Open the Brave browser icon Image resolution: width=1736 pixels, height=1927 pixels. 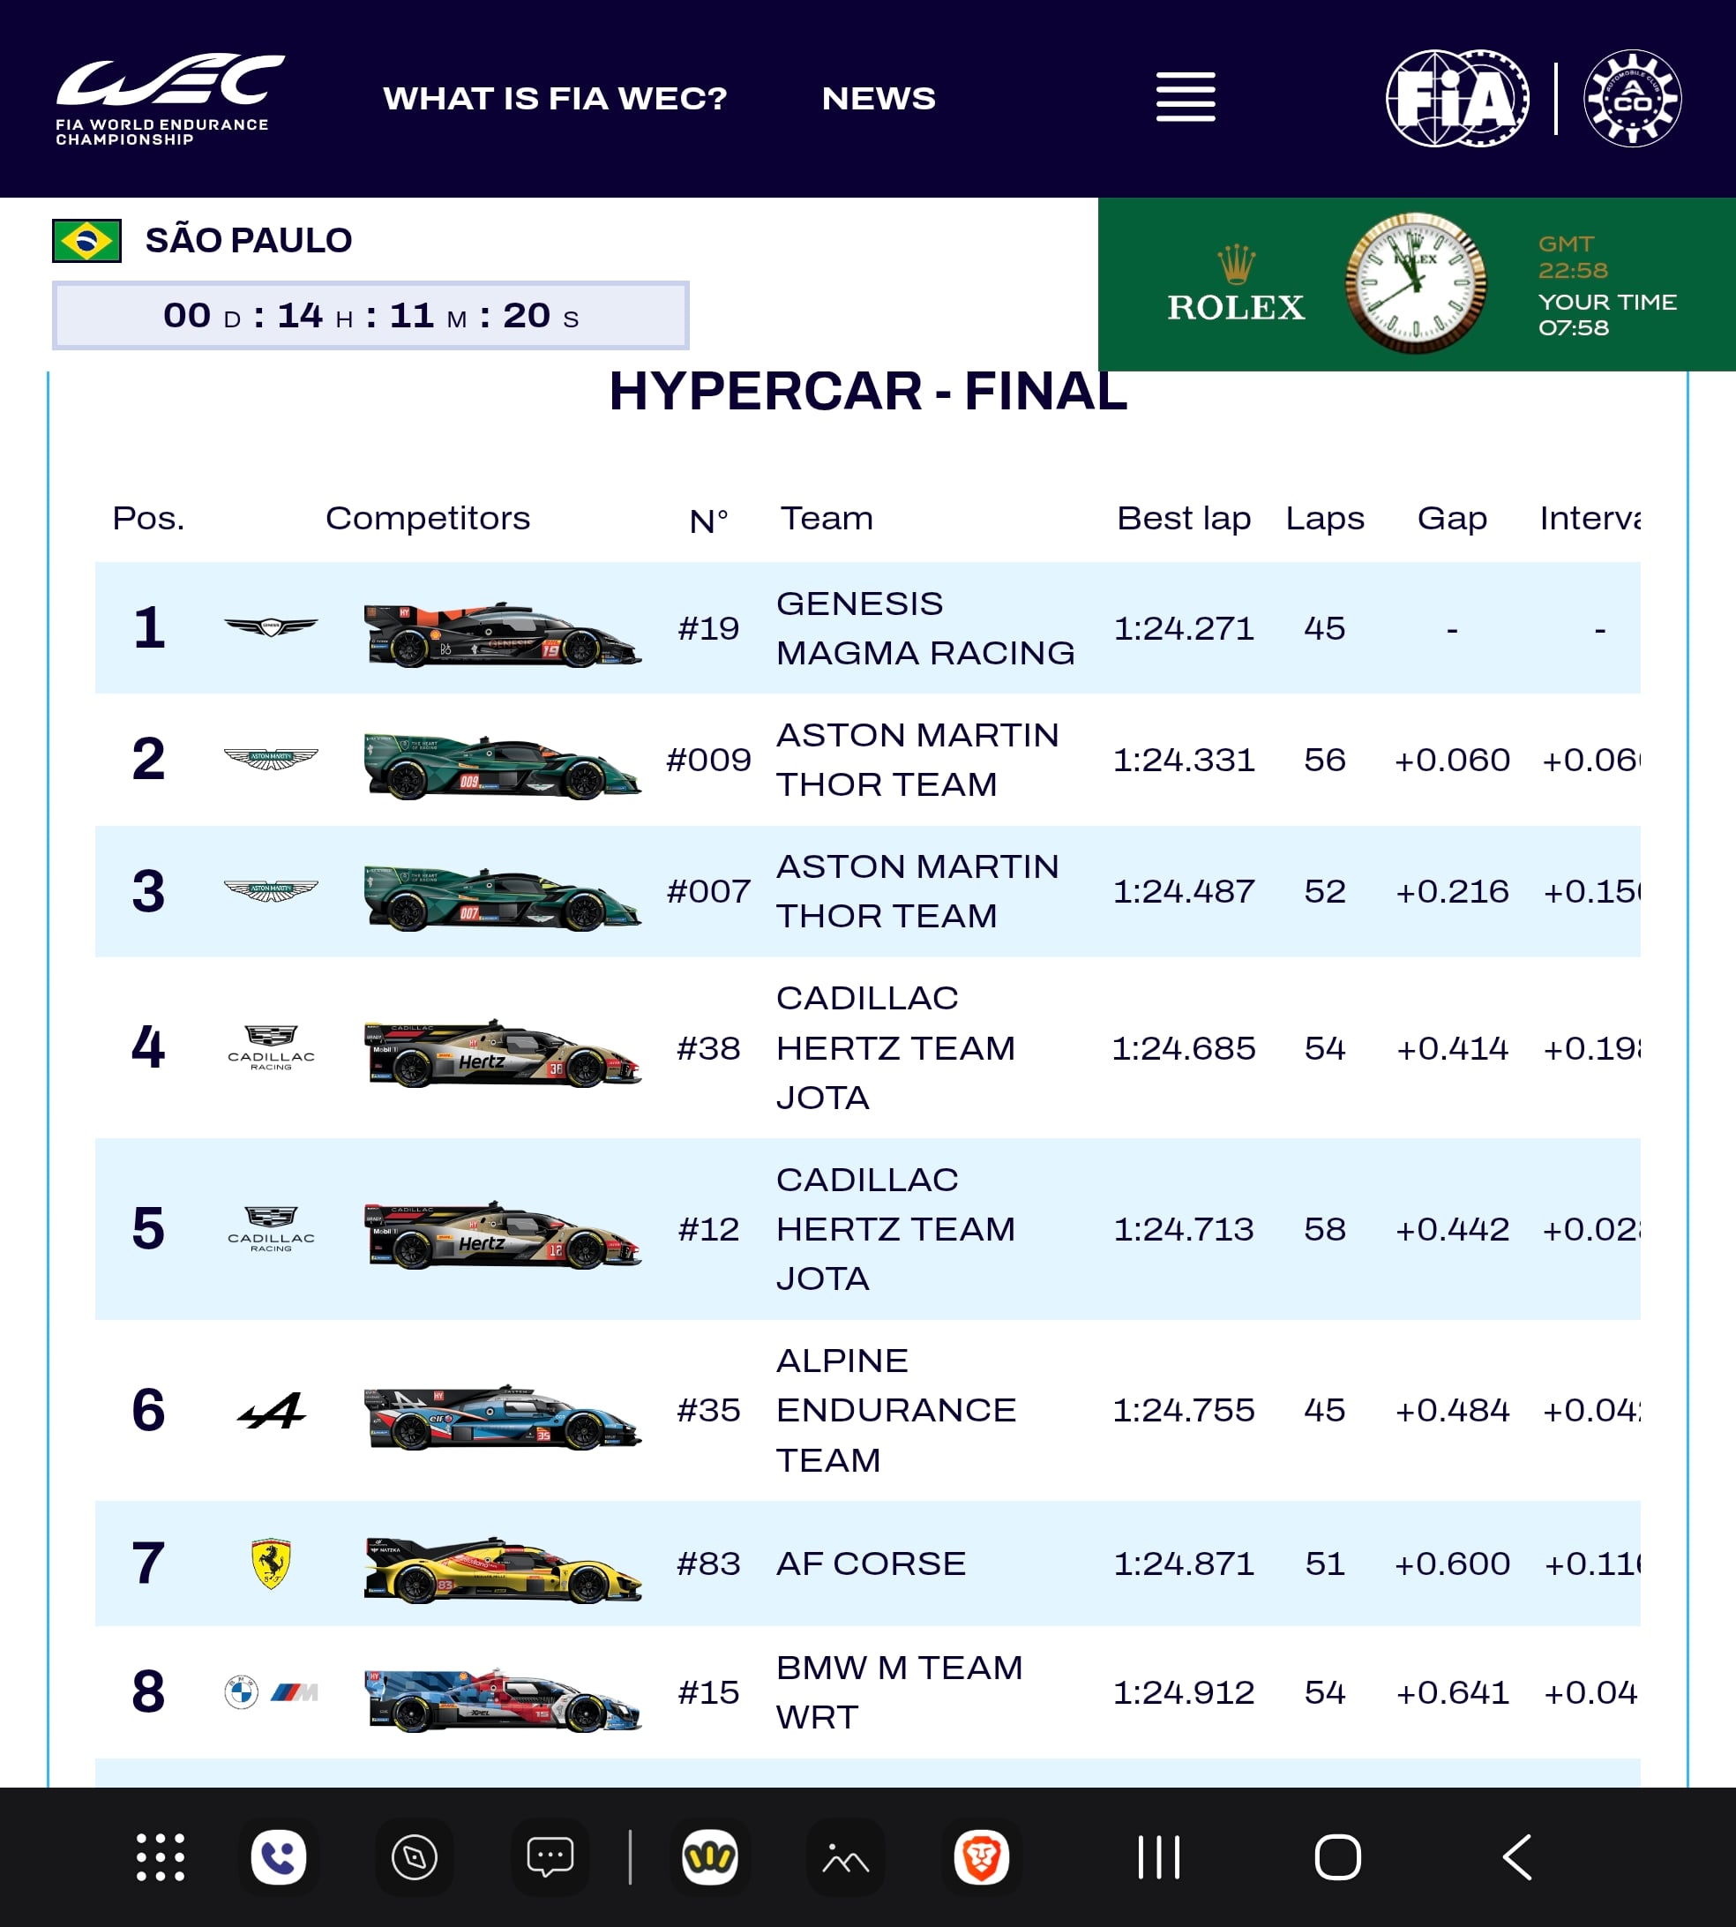pyautogui.click(x=981, y=1857)
